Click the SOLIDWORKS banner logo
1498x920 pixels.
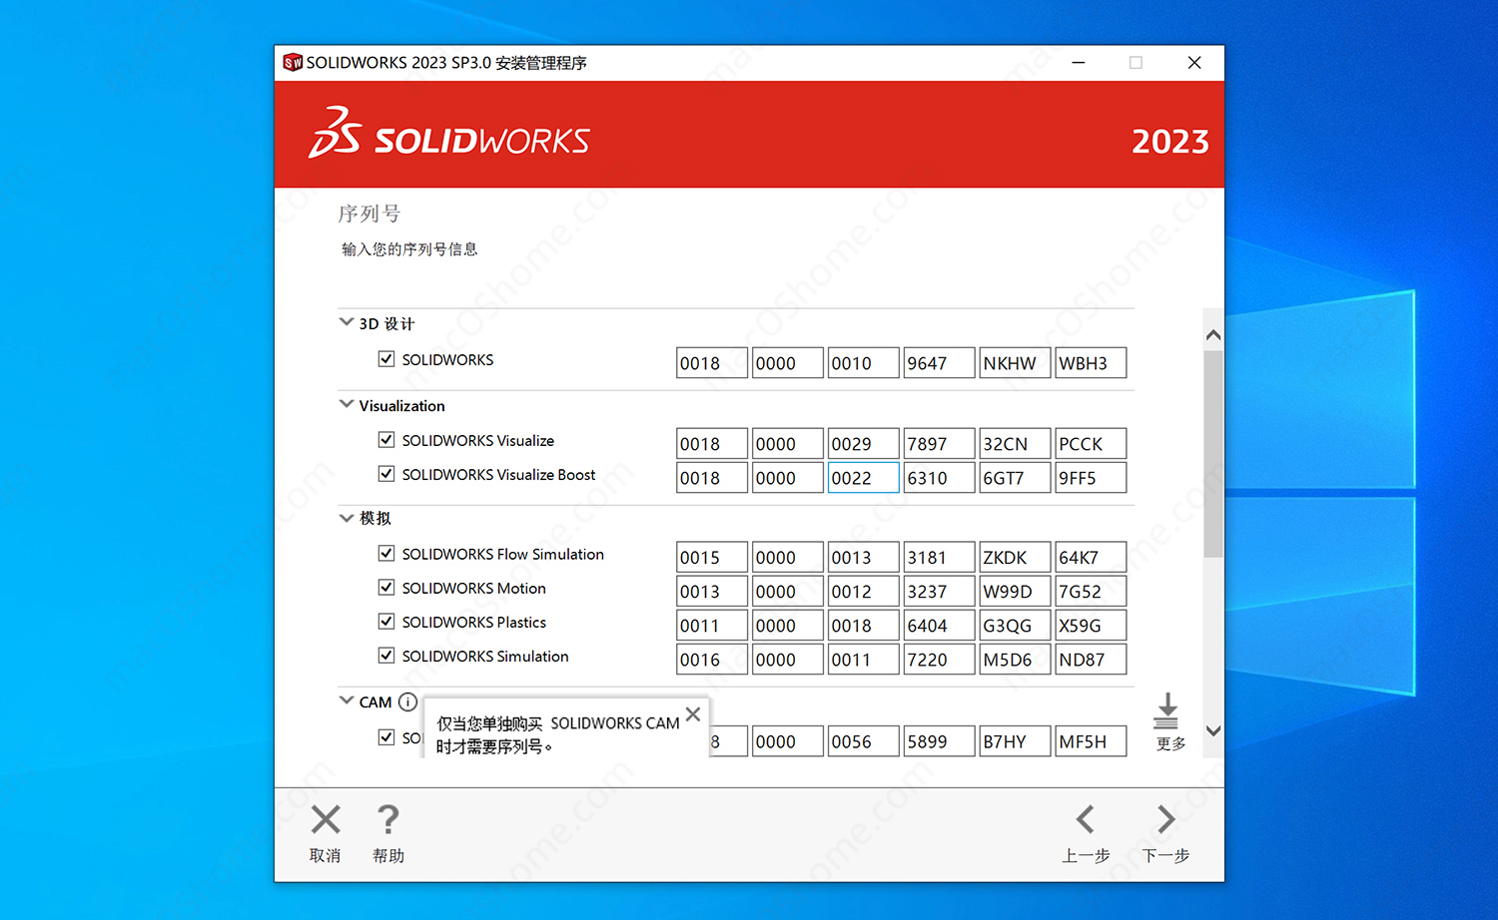[449, 134]
